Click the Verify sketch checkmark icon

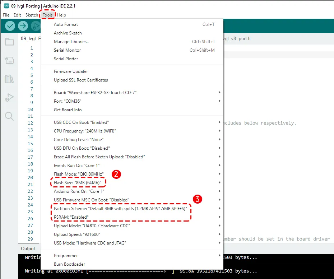coord(10,26)
